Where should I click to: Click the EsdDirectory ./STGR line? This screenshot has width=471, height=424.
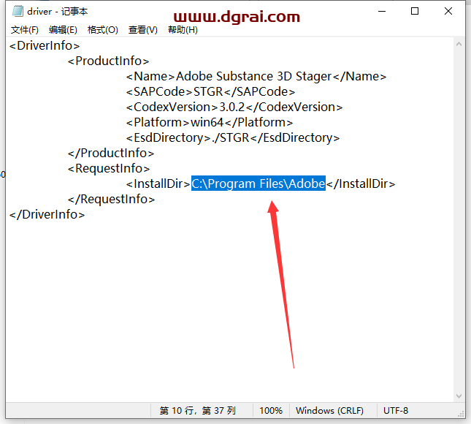tap(233, 137)
